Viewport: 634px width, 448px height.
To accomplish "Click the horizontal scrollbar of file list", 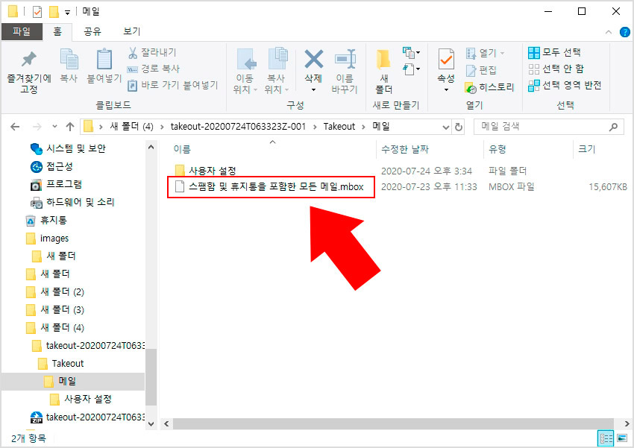I will click(x=393, y=423).
